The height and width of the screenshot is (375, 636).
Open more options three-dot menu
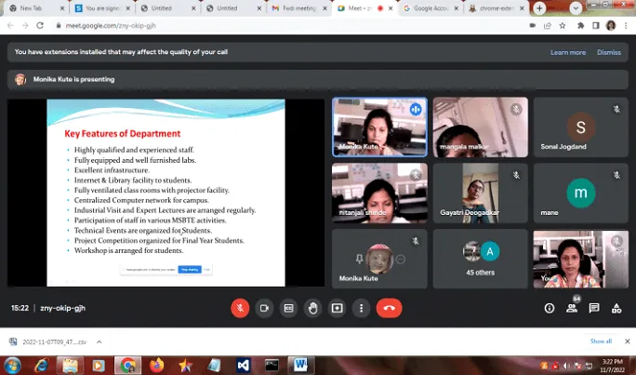362,308
